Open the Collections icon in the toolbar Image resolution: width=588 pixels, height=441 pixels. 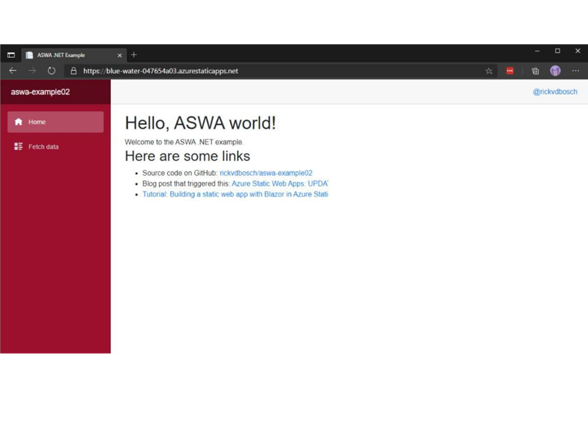pyautogui.click(x=535, y=71)
